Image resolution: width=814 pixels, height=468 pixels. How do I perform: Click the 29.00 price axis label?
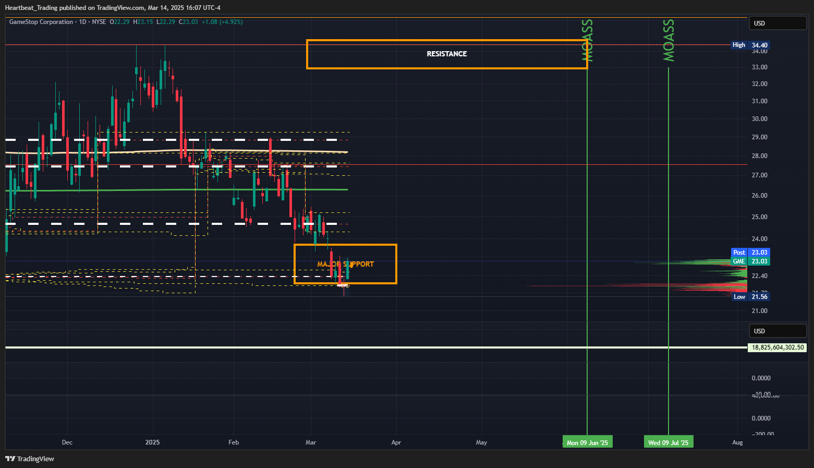coord(760,137)
